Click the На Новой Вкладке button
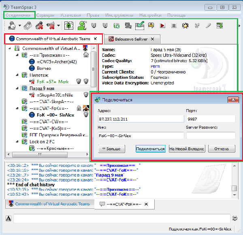Viewport: 243px width, 235px height. click(187, 149)
